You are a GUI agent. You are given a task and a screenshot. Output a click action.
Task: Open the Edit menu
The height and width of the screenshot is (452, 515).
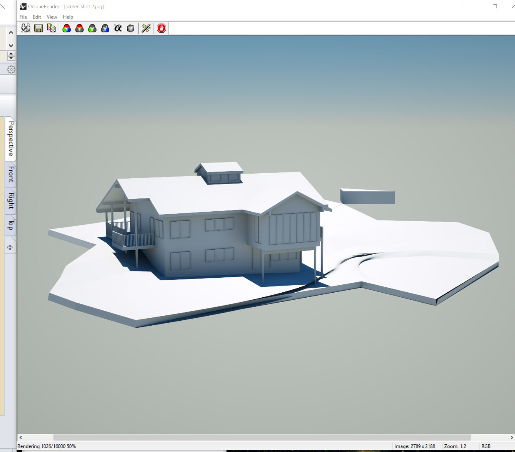click(37, 17)
